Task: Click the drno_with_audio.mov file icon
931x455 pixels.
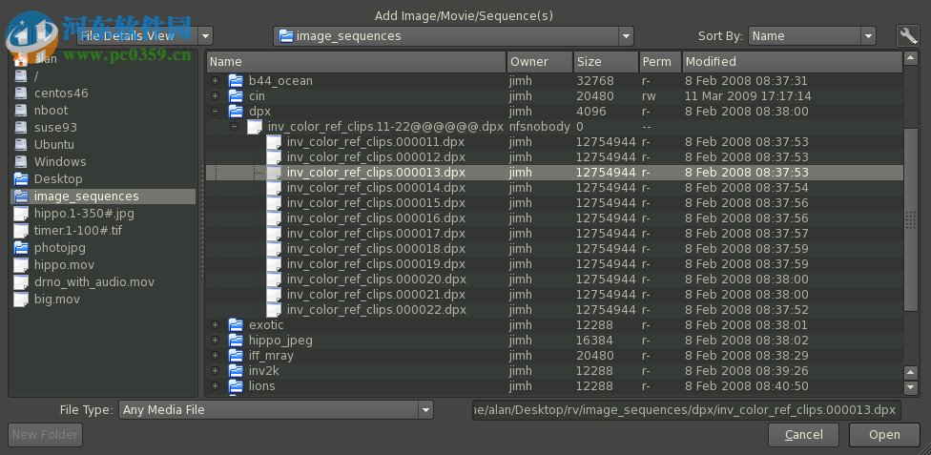Action: [x=21, y=282]
